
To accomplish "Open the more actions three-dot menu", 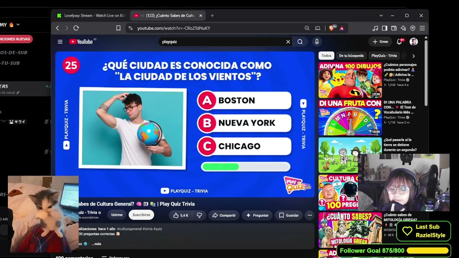I will click(x=309, y=215).
